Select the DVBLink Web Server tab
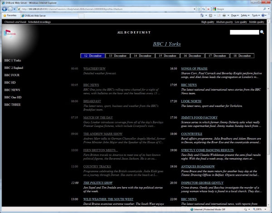This screenshot has width=272, height=213. (x=49, y=15)
